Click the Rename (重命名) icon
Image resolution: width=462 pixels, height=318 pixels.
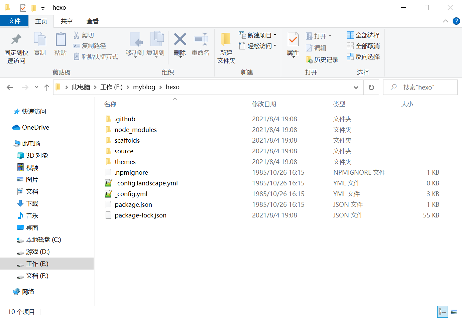pos(201,39)
